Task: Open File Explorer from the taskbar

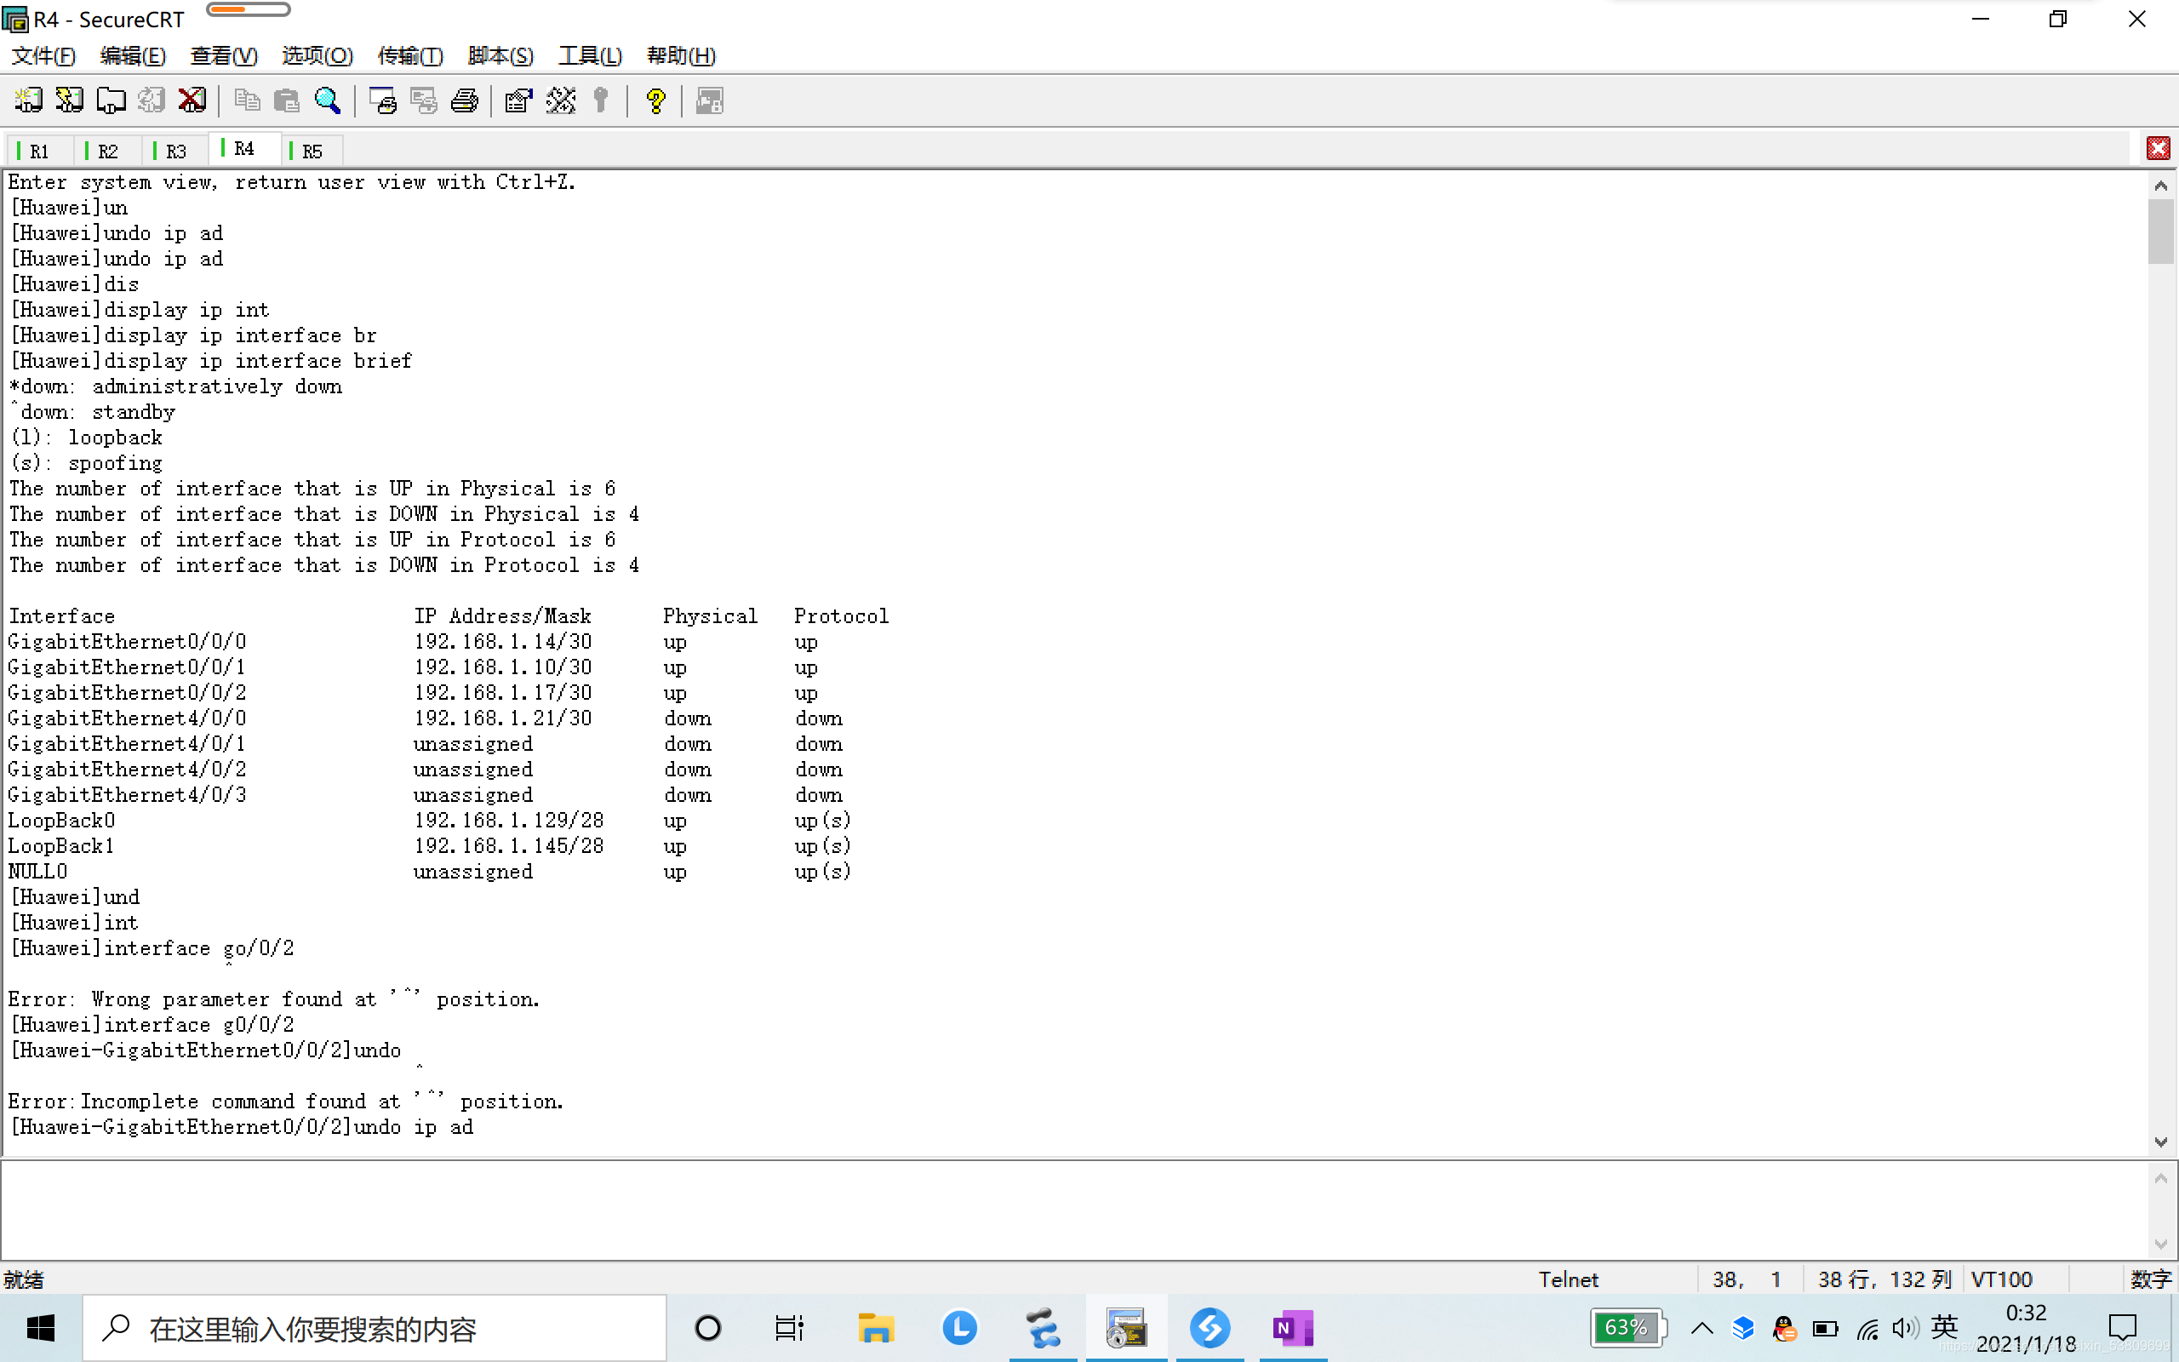Action: click(874, 1328)
